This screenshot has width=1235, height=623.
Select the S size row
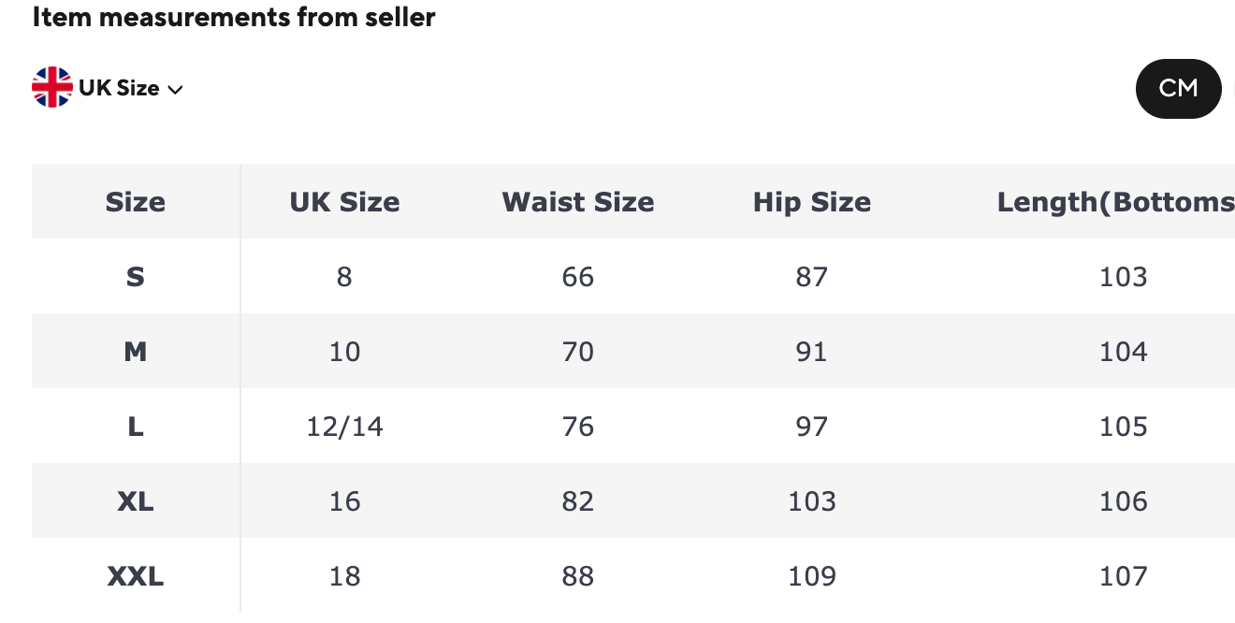(136, 276)
